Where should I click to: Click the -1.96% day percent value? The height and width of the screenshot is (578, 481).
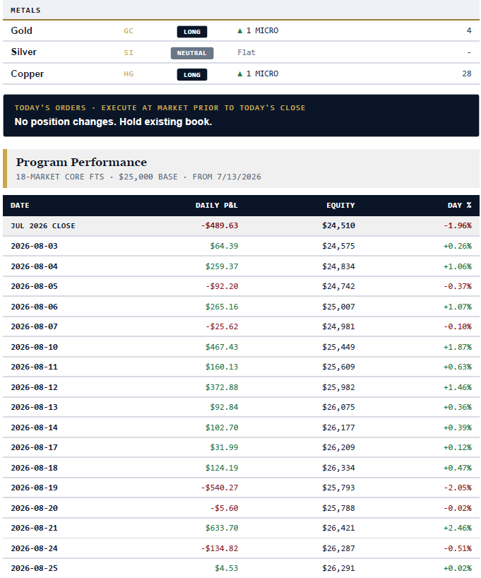pos(458,225)
